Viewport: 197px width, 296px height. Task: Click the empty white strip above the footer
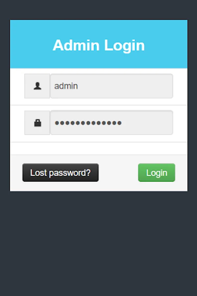click(99, 148)
